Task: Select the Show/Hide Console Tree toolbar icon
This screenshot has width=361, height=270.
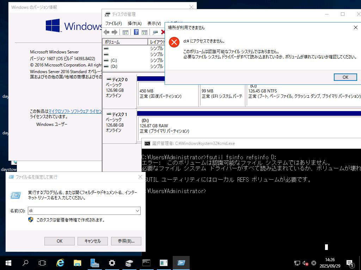Action: pyautogui.click(x=125, y=32)
